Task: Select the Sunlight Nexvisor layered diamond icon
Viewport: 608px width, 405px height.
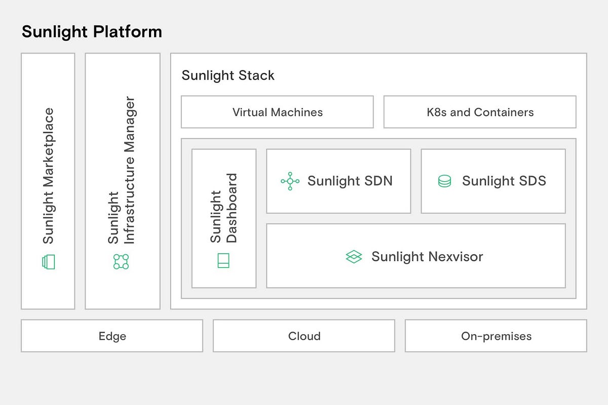Action: (355, 257)
